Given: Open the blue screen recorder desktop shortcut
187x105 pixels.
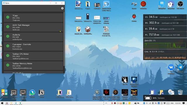Looking at the screenshot, I should pyautogui.click(x=106, y=4).
